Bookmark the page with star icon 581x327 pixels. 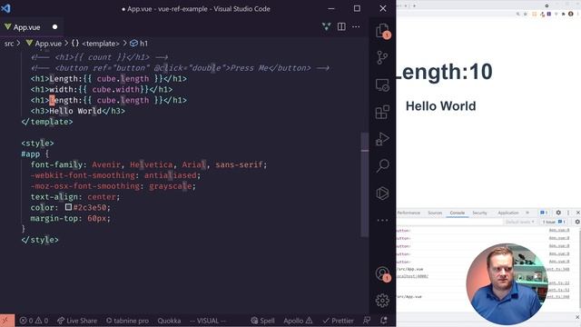tap(525, 14)
